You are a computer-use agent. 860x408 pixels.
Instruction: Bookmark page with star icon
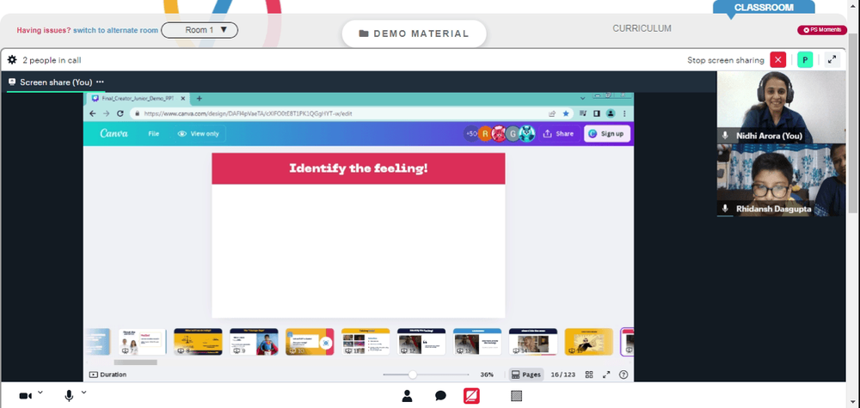[x=566, y=113]
